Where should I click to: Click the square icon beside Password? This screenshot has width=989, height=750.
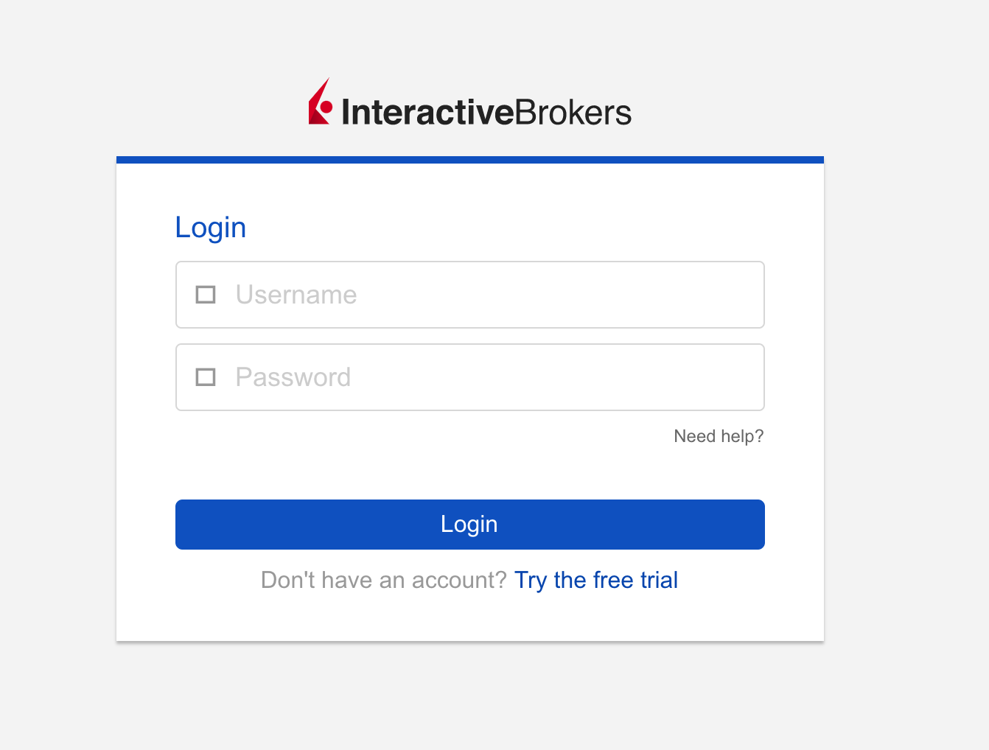point(206,377)
